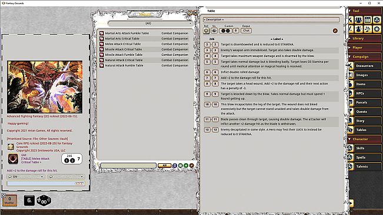This screenshot has height=215, width=383.
Task: Click the dragon artwork in chat window
Action: click(45, 87)
